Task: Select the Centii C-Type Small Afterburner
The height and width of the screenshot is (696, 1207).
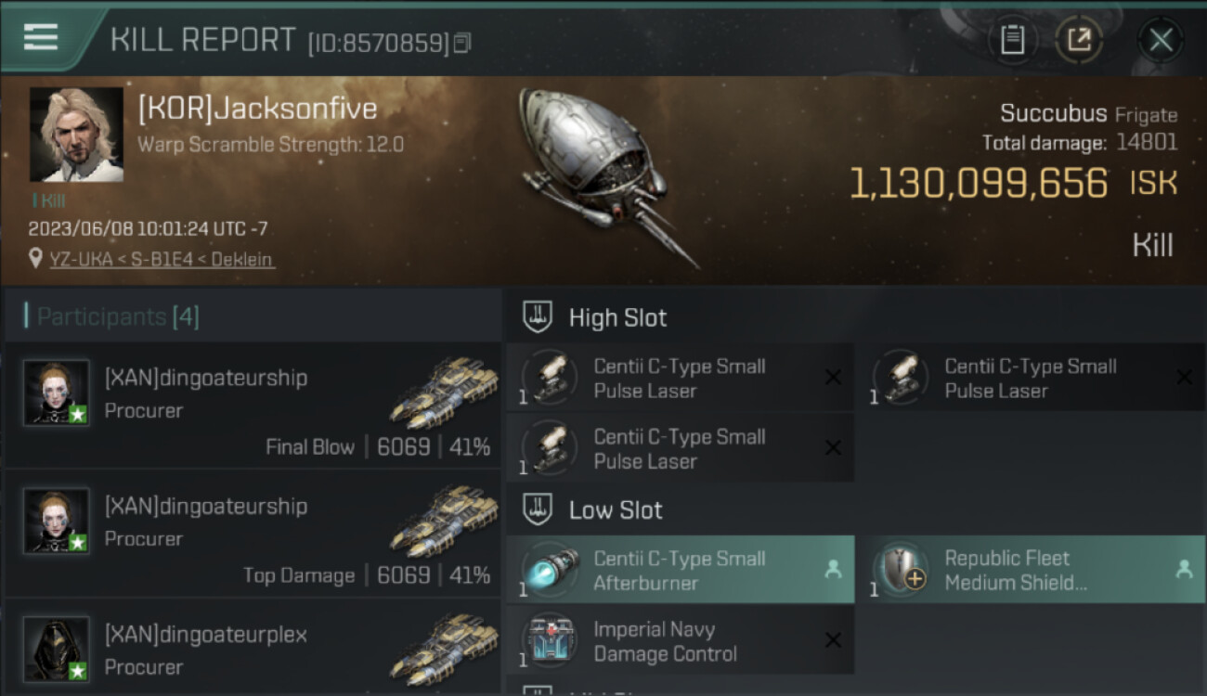Action: click(680, 571)
